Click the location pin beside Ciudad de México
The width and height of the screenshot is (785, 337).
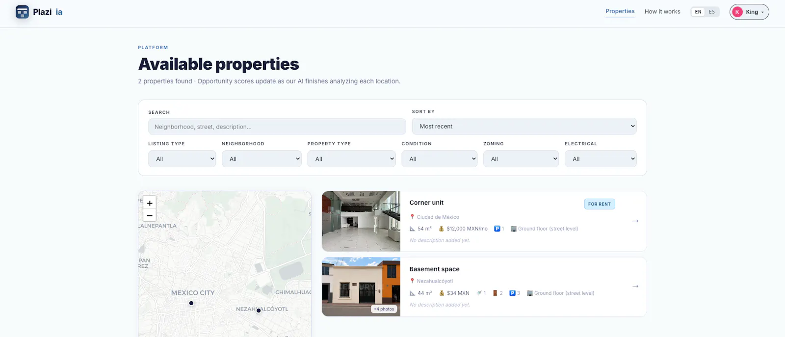point(412,217)
